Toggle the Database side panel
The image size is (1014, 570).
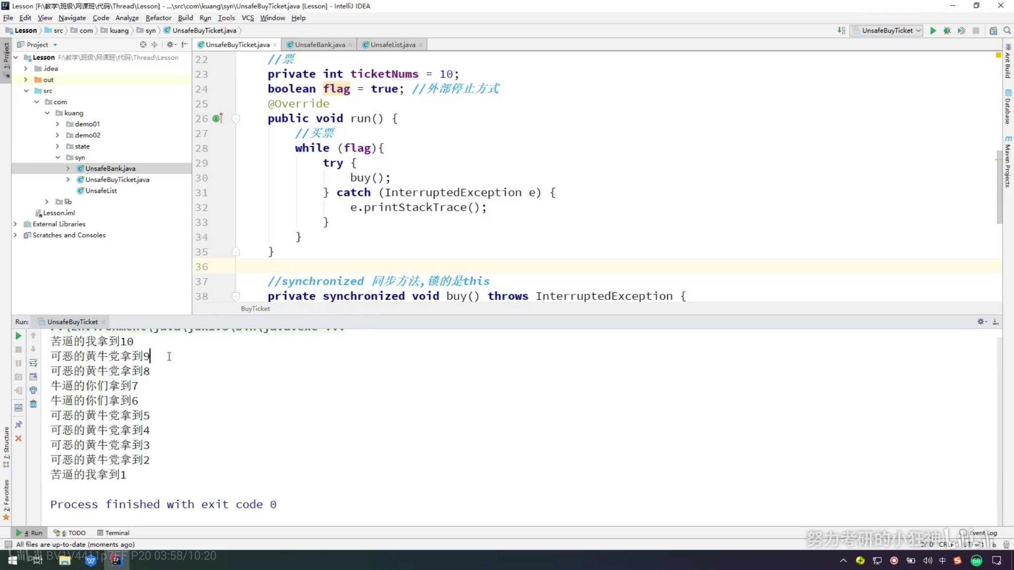point(1008,106)
